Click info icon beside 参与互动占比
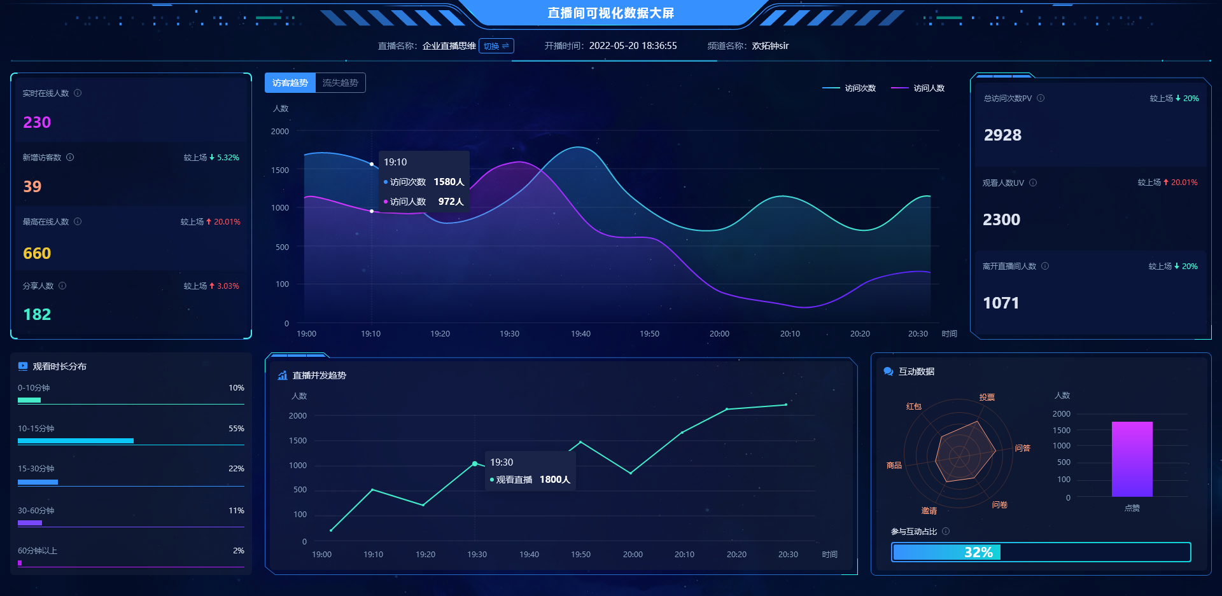The width and height of the screenshot is (1222, 596). [946, 531]
